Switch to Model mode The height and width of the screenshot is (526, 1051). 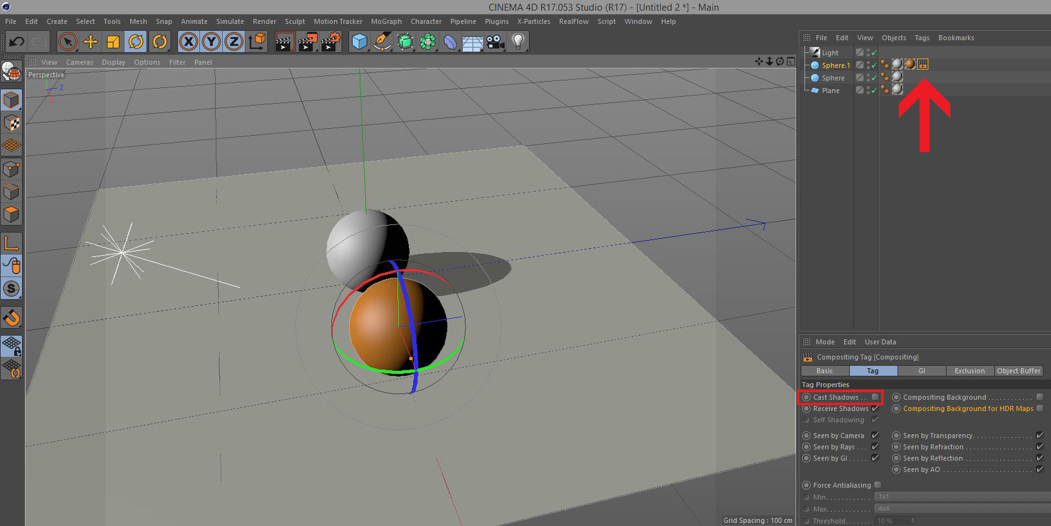click(11, 99)
